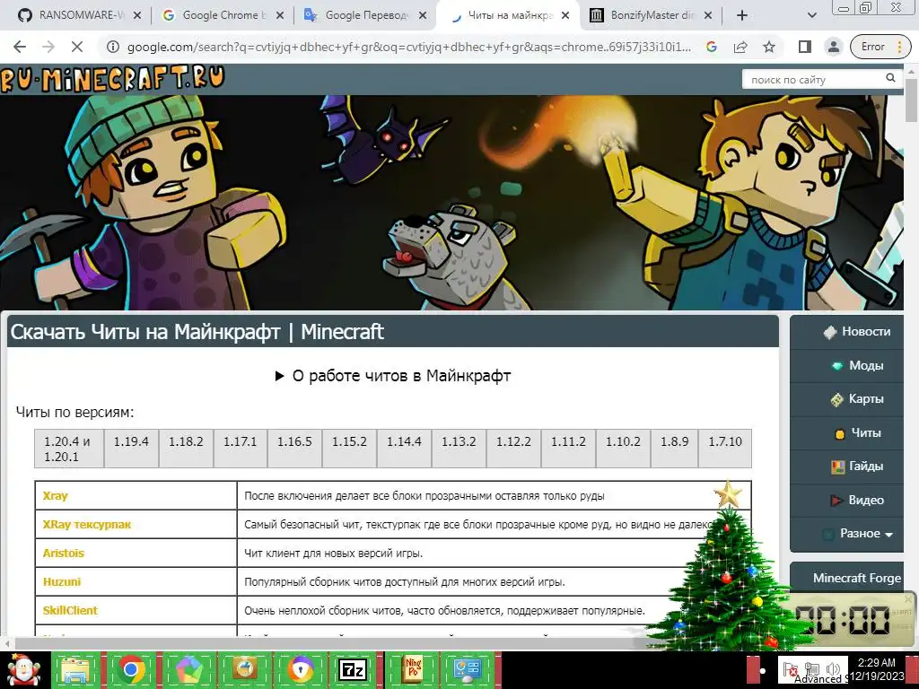Select version tab 1.17.1

coord(241,449)
